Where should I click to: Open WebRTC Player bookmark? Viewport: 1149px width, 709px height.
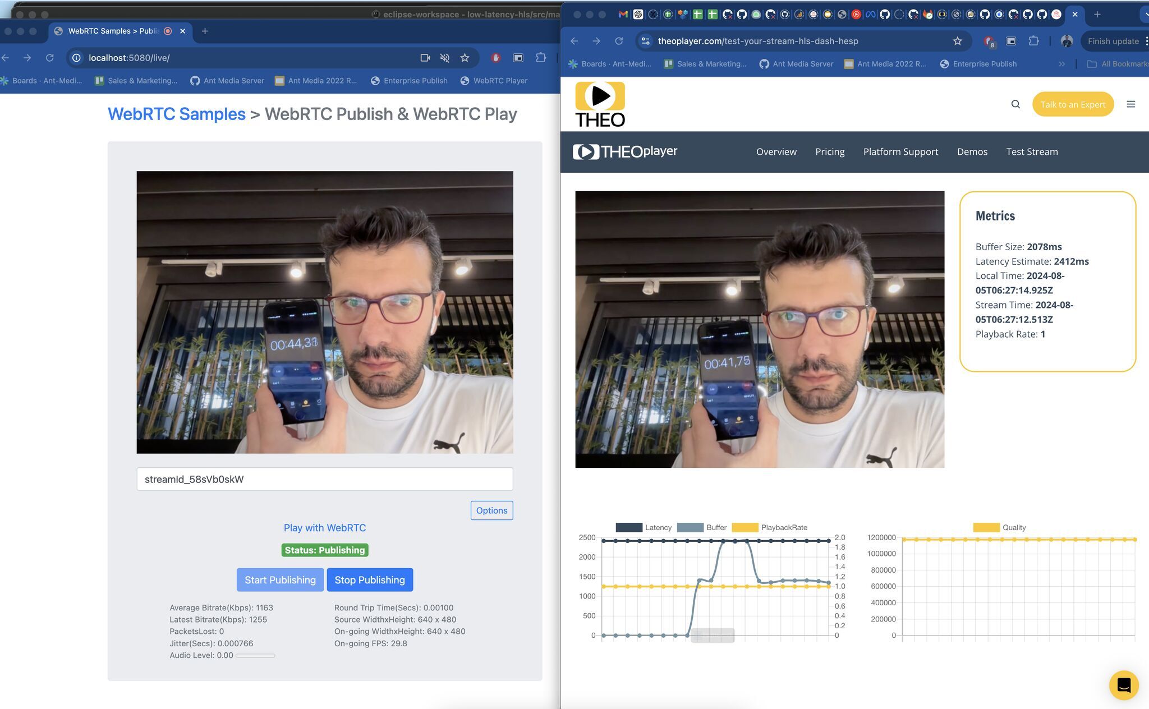point(494,81)
